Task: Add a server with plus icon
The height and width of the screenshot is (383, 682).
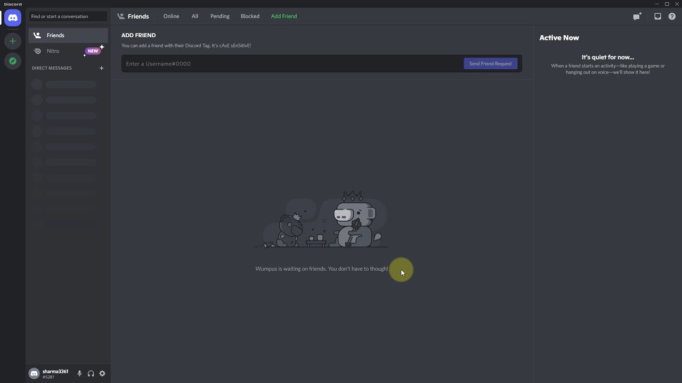Action: pyautogui.click(x=13, y=41)
